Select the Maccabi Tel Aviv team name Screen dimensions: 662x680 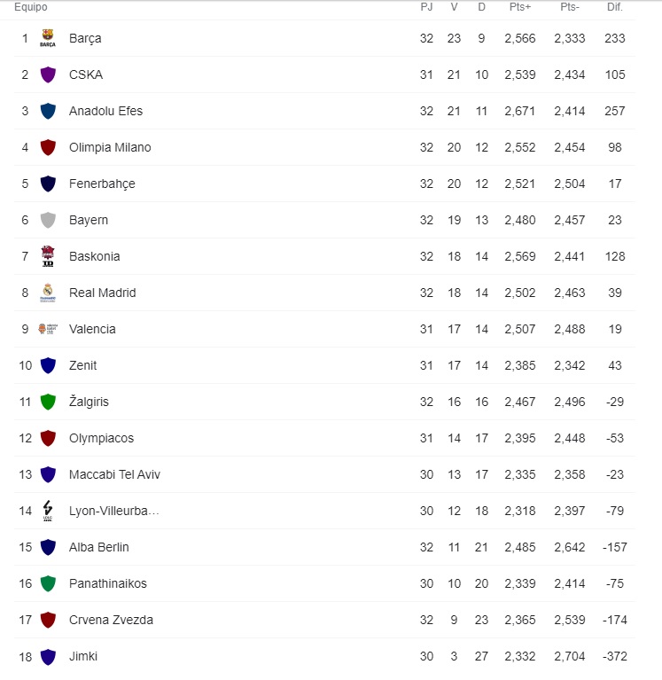[114, 474]
